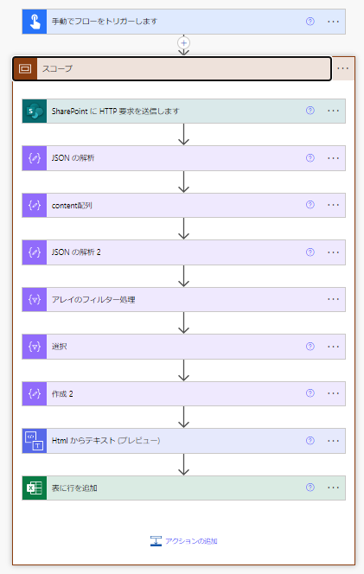The image size is (364, 574).
Task: Click the Html to text action icon
Action: click(35, 441)
